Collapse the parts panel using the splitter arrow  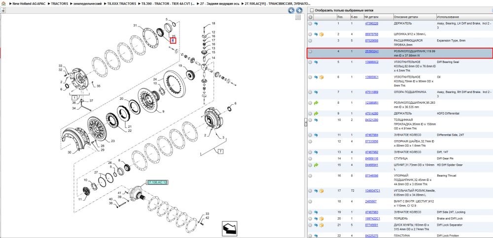click(305, 122)
